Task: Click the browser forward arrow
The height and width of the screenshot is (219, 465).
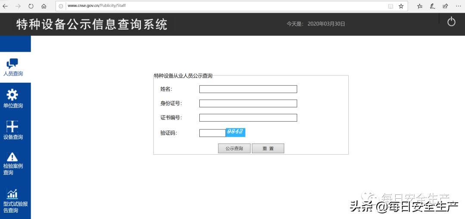Action: click(18, 6)
